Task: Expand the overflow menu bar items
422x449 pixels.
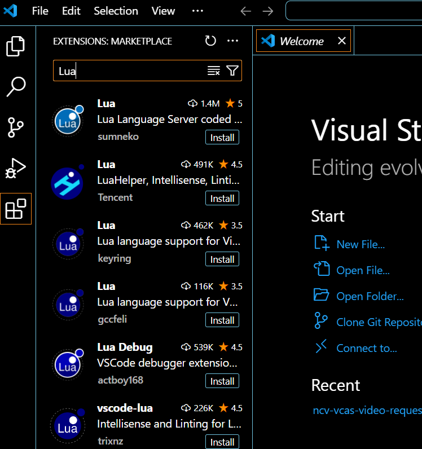Action: coord(197,11)
